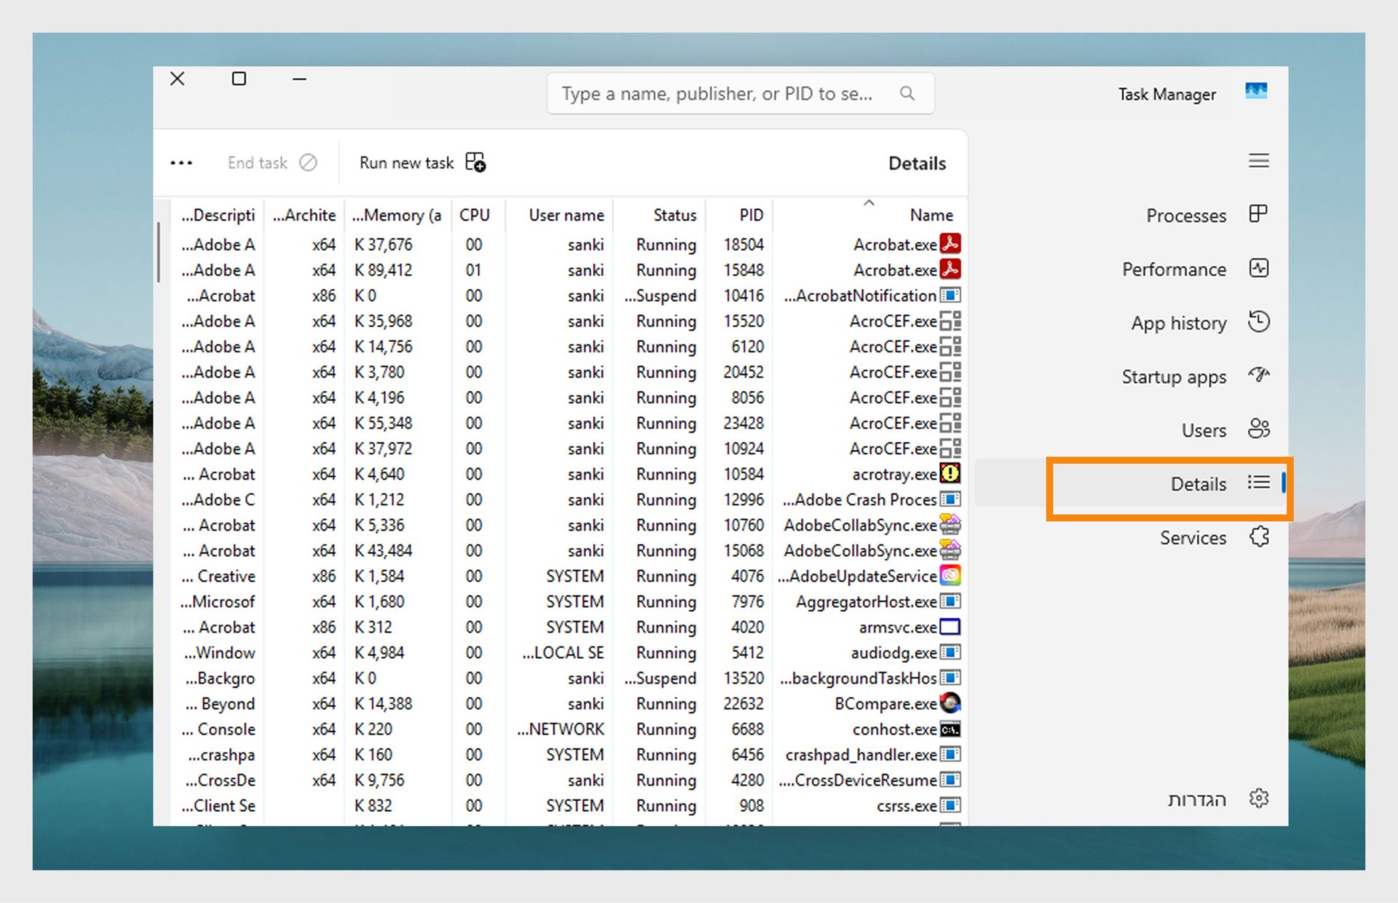Open the Startup apps gauge icon

[x=1258, y=376]
